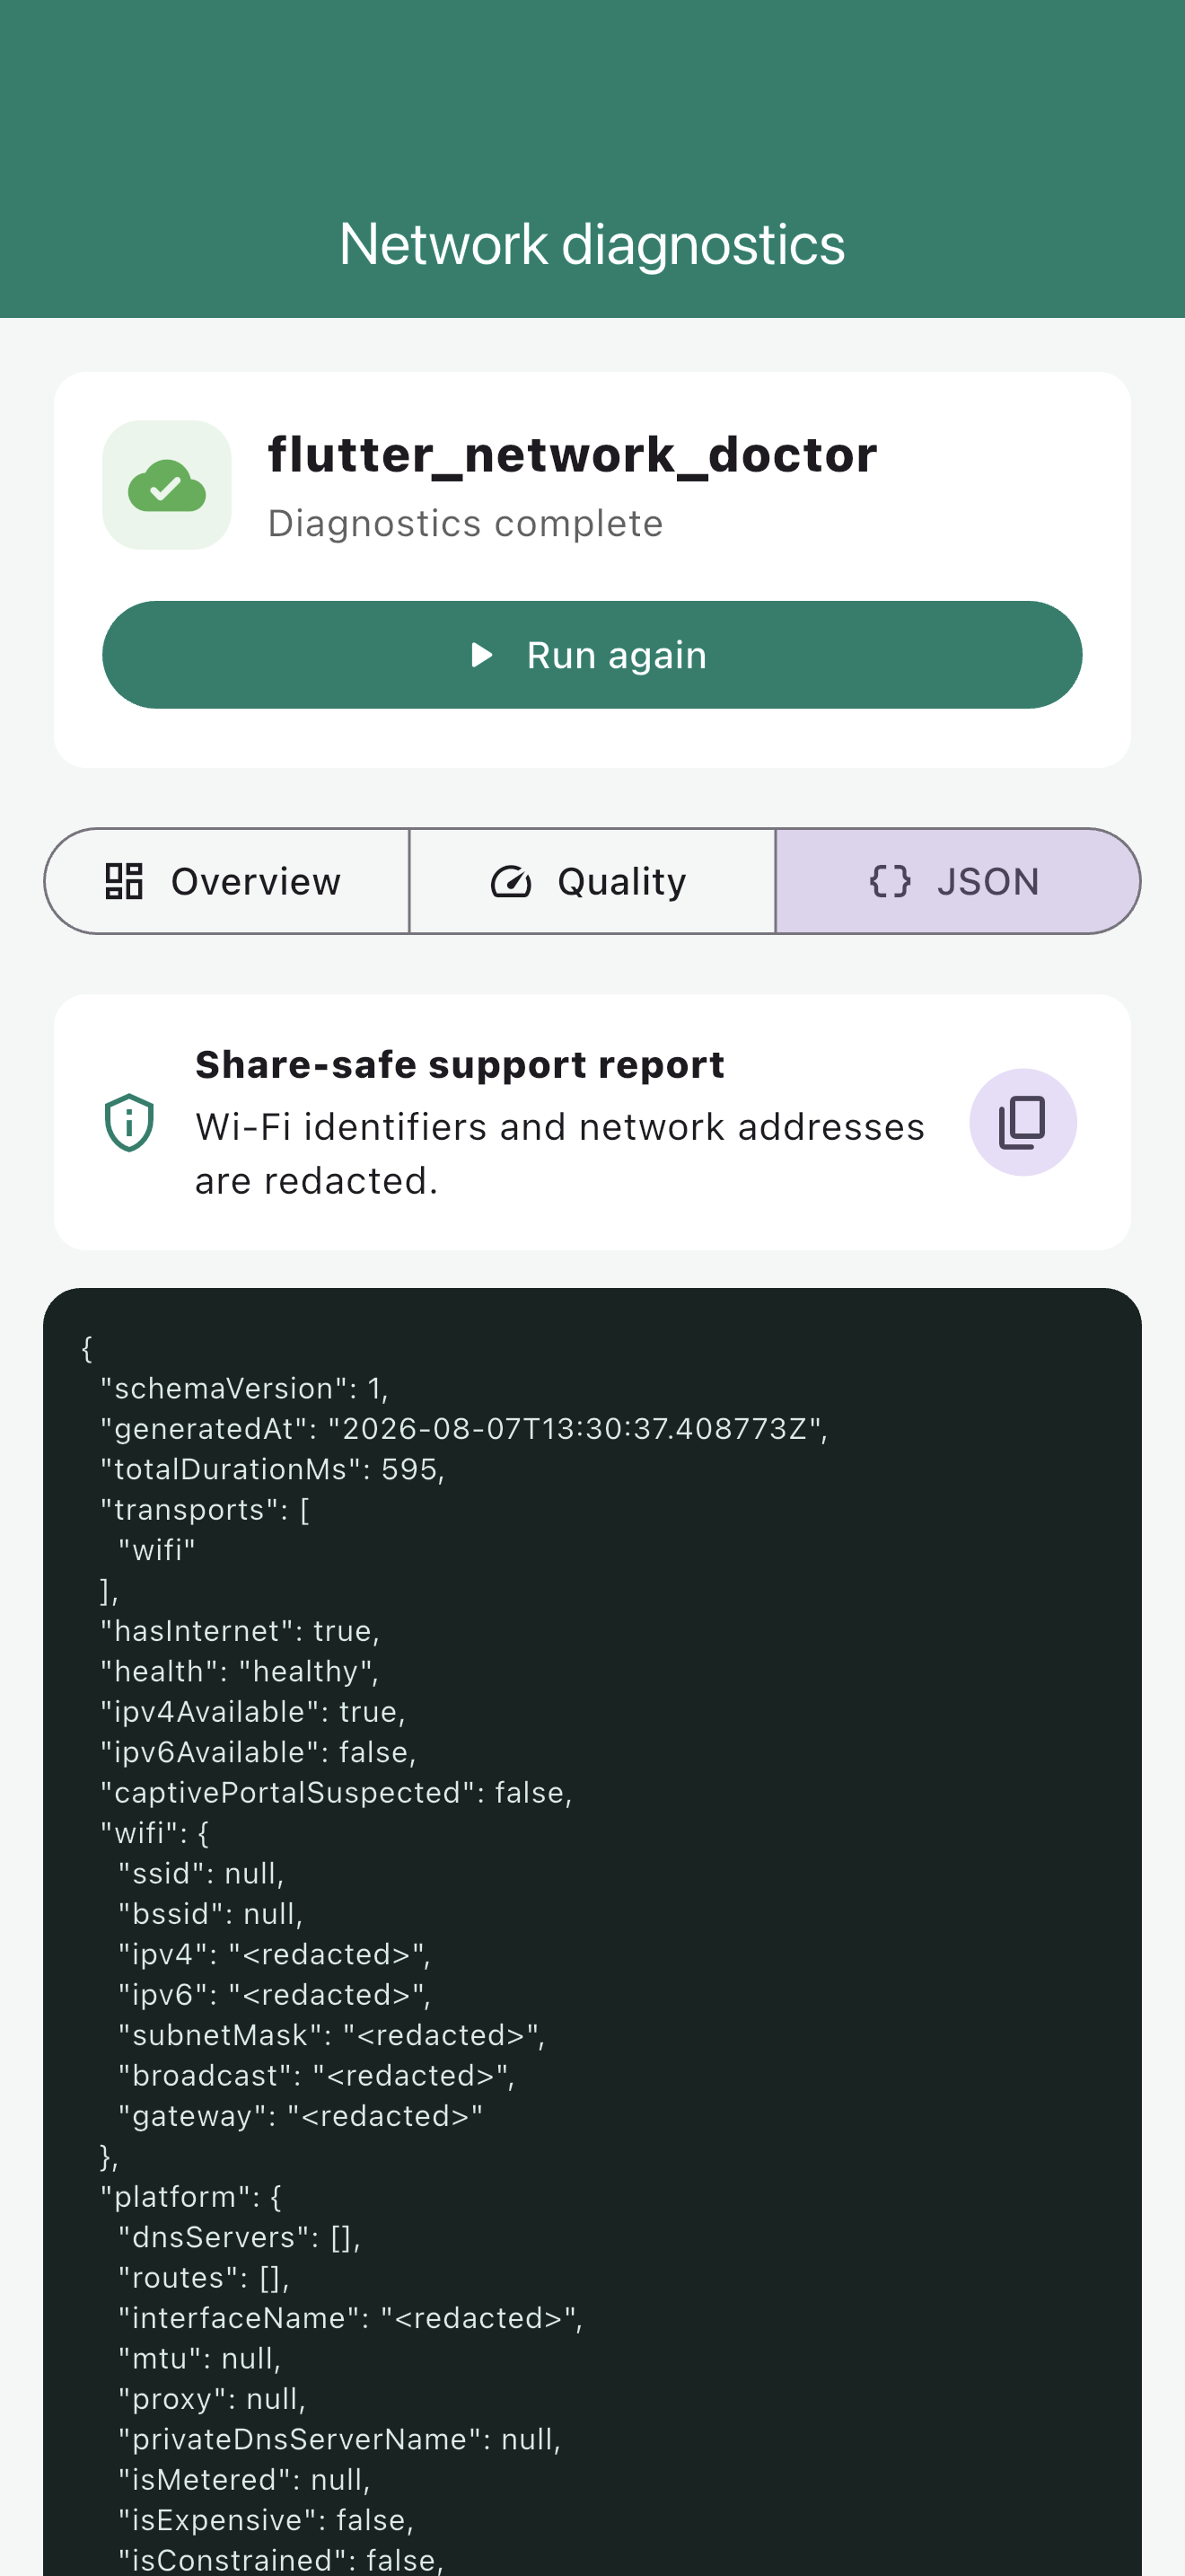Click the redacted gateway JSON line
Image resolution: width=1185 pixels, height=2576 pixels.
[x=301, y=2115]
